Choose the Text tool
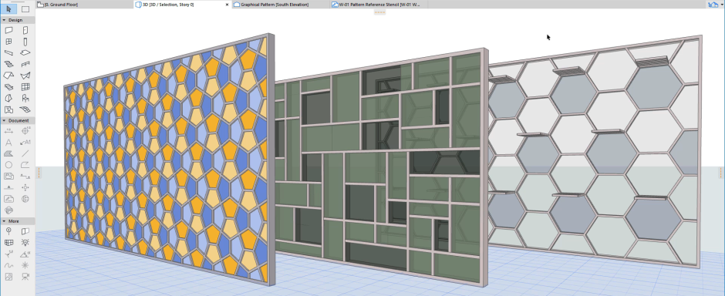 (x=8, y=143)
